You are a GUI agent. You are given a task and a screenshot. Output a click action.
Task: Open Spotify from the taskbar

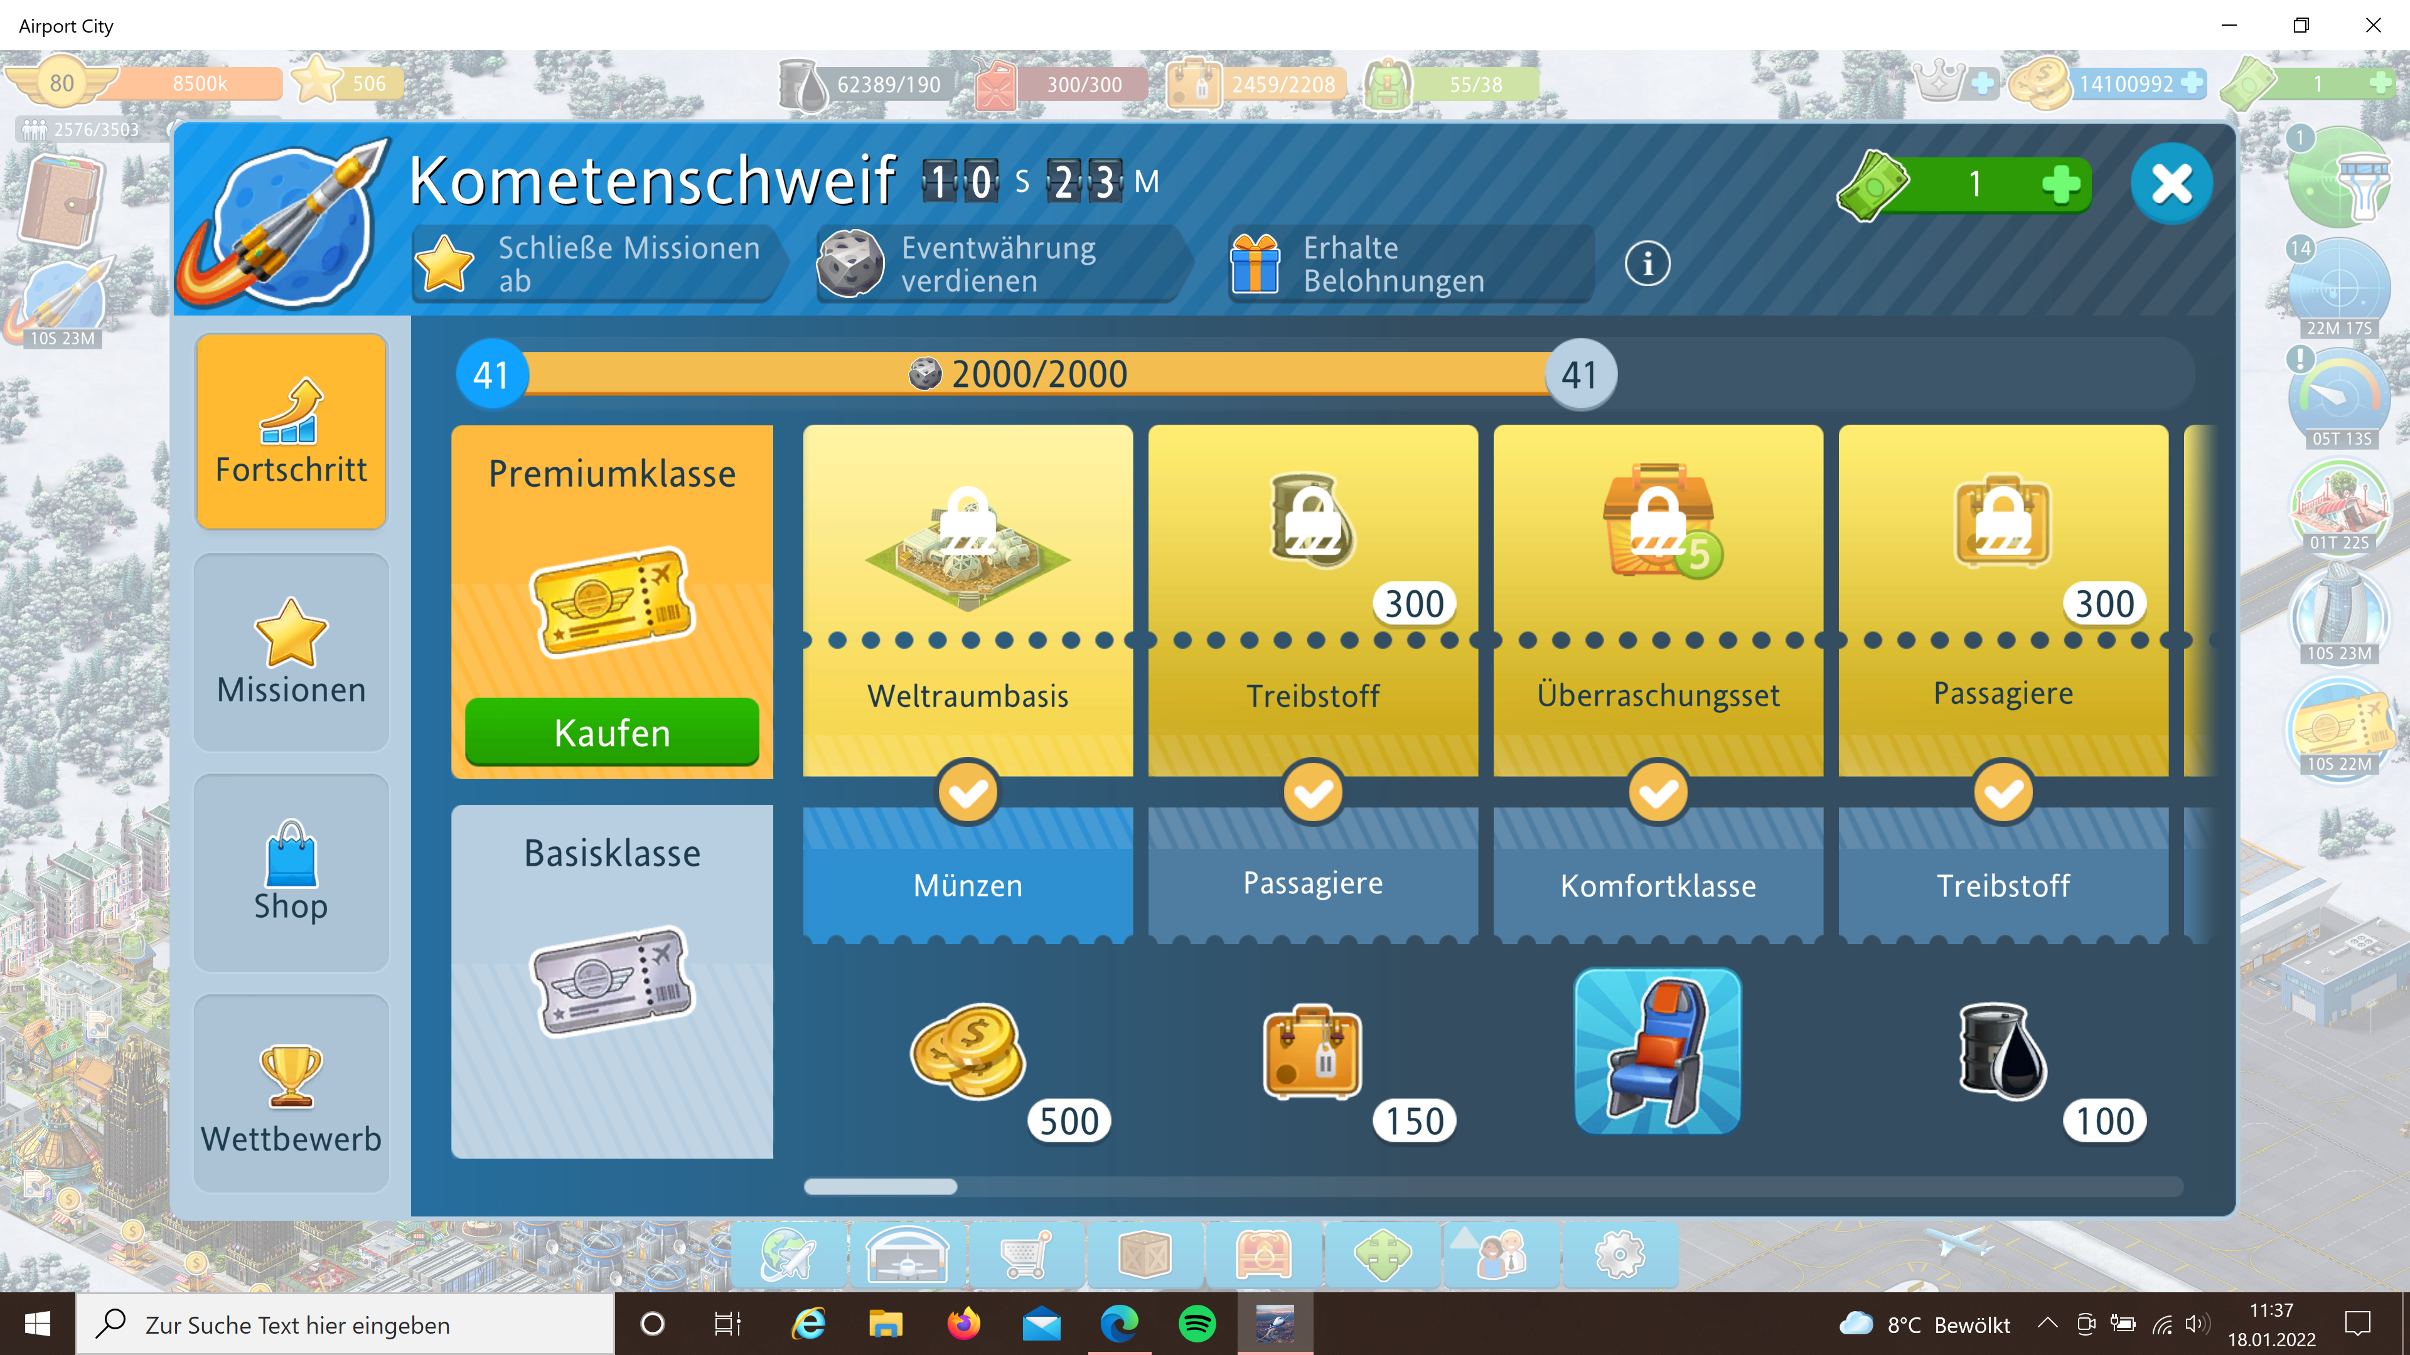coord(1197,1324)
